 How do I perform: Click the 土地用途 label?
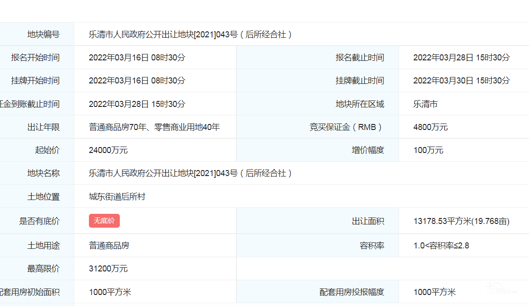(43, 246)
